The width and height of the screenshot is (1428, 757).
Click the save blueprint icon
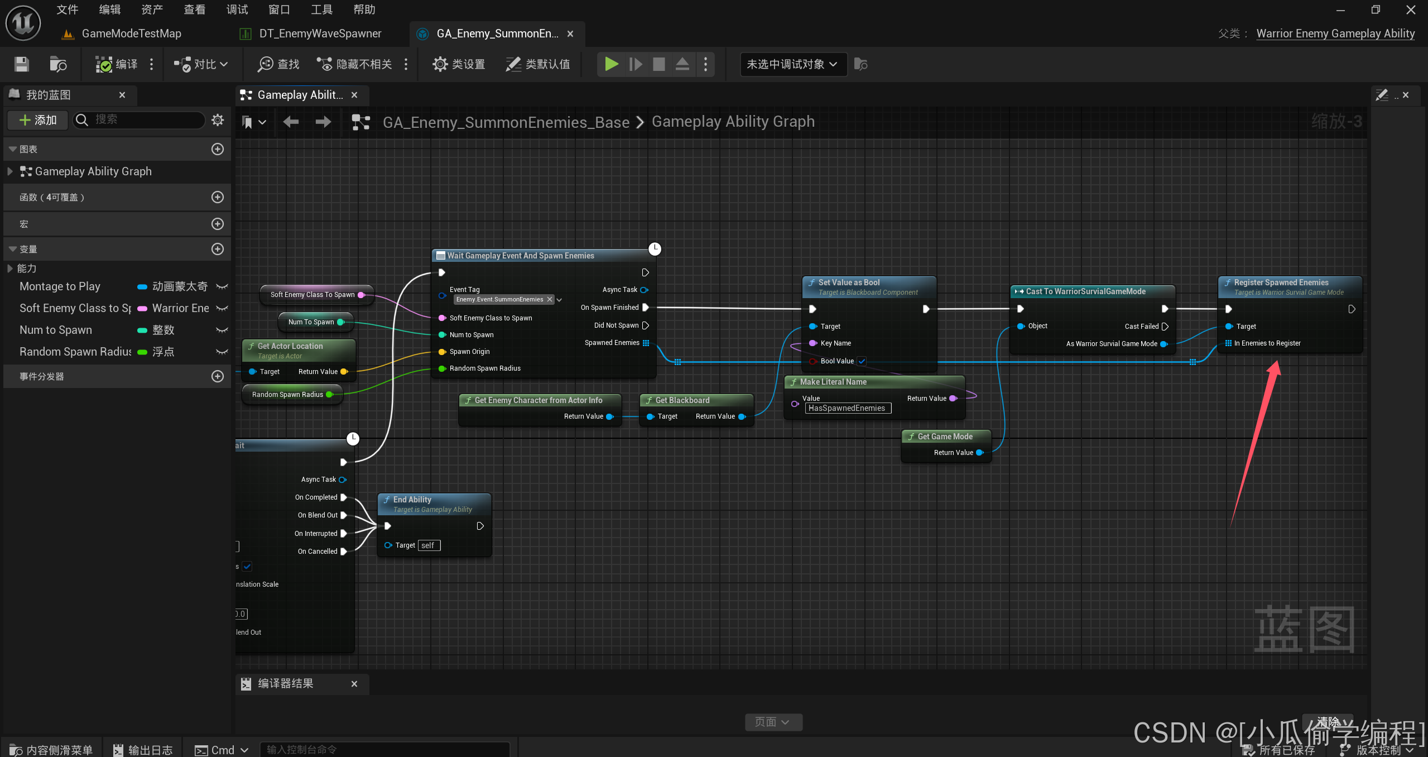click(x=21, y=64)
